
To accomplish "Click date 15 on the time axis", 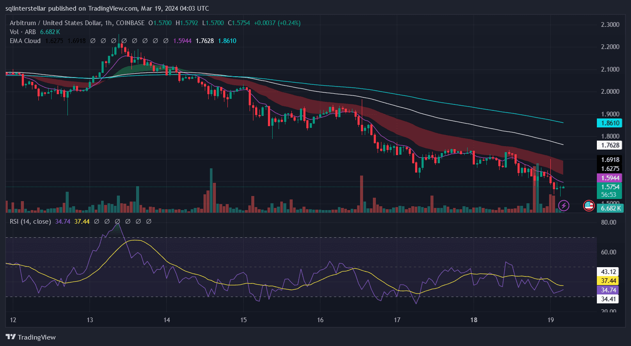I will tap(243, 320).
